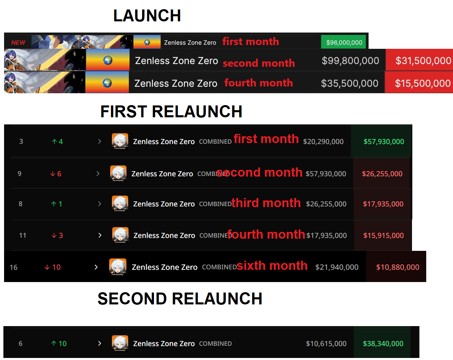Click the rank number 3

pos(21,141)
